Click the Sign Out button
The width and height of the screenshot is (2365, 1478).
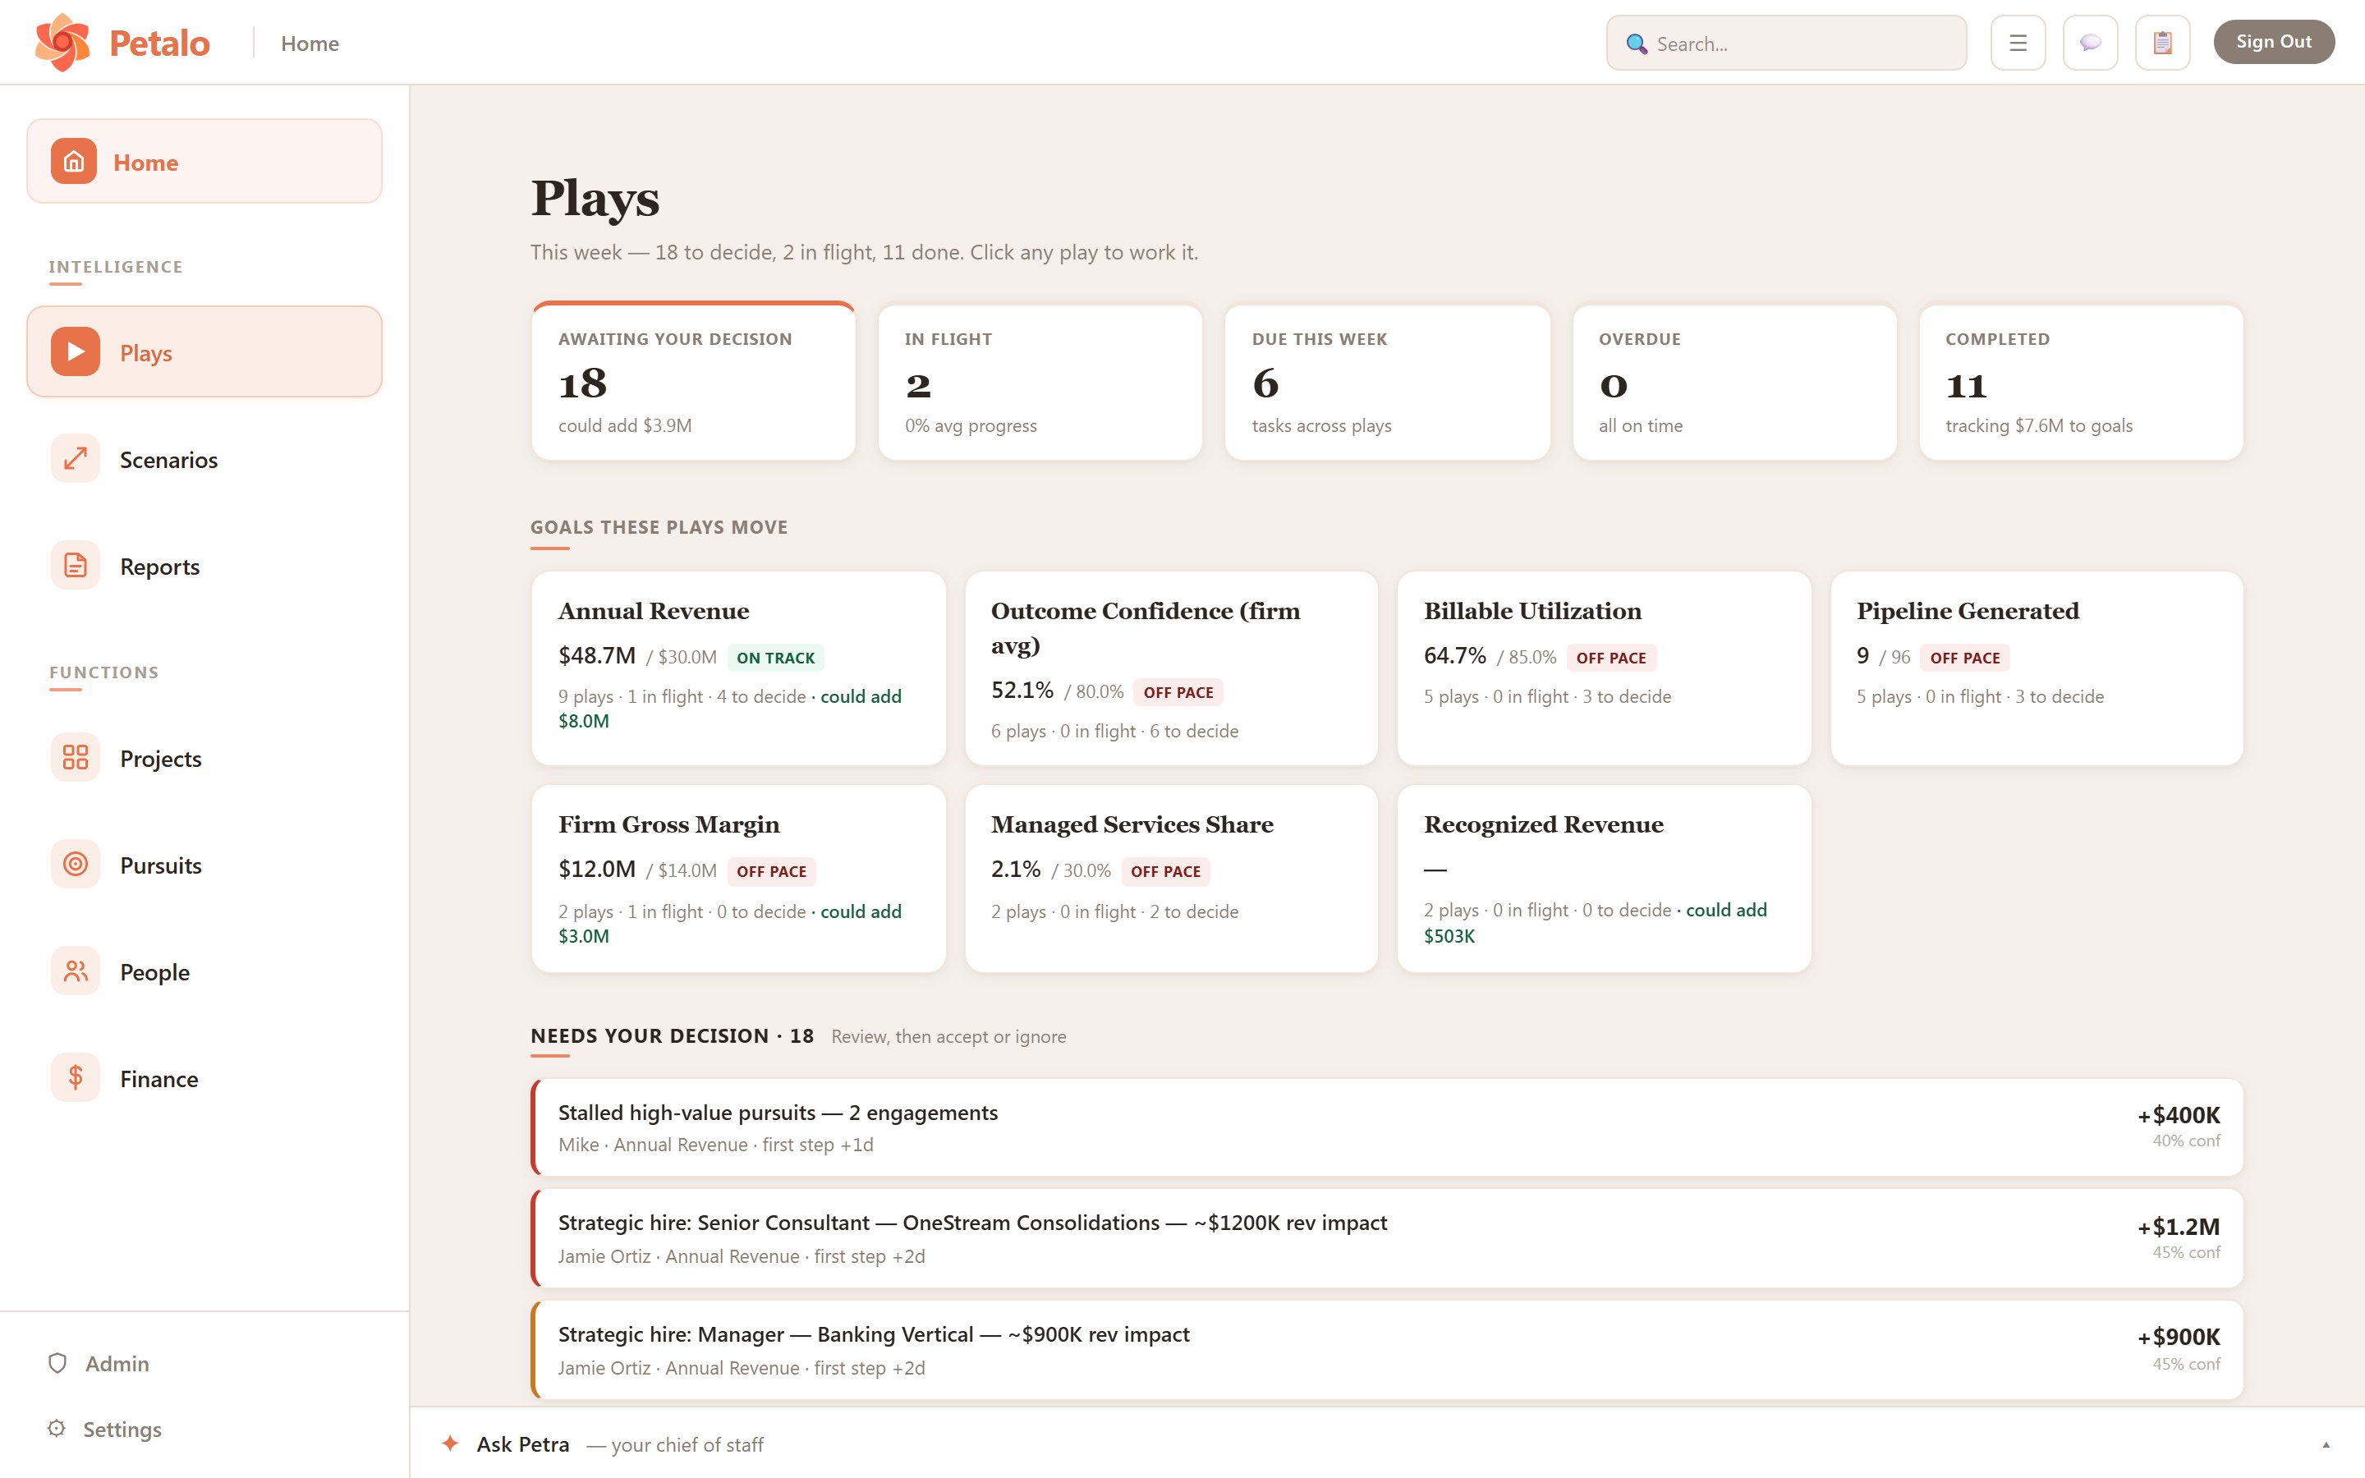pyautogui.click(x=2273, y=42)
